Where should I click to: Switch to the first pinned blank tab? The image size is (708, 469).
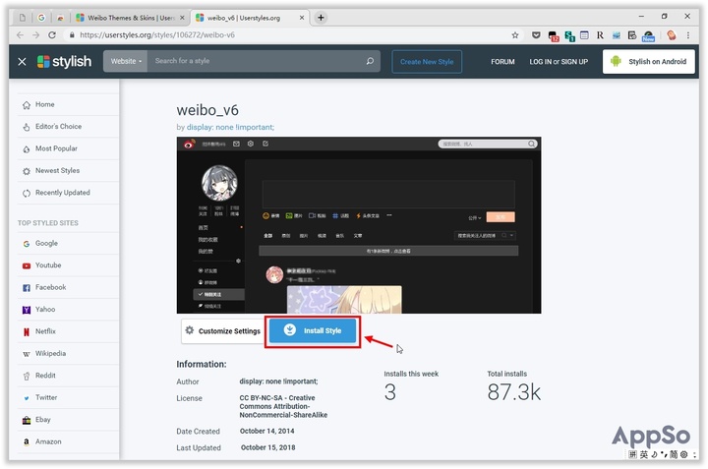[x=22, y=18]
